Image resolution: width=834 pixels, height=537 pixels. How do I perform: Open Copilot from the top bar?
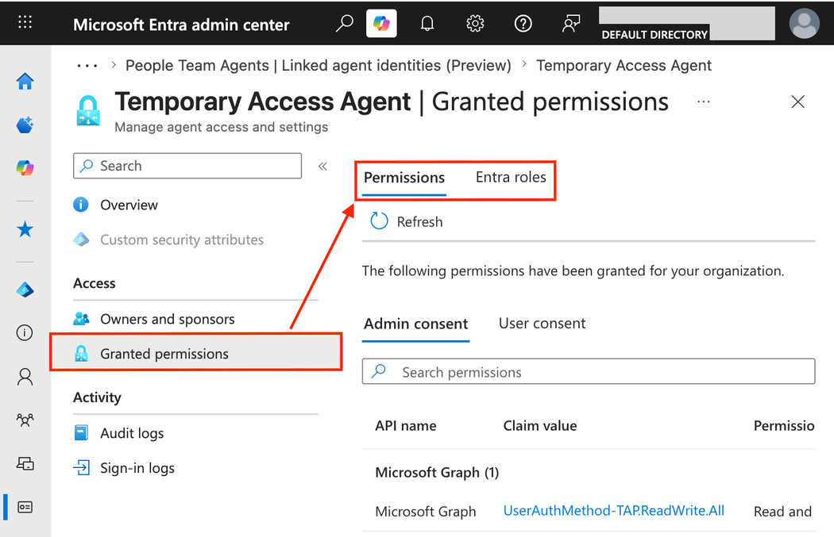click(x=381, y=23)
